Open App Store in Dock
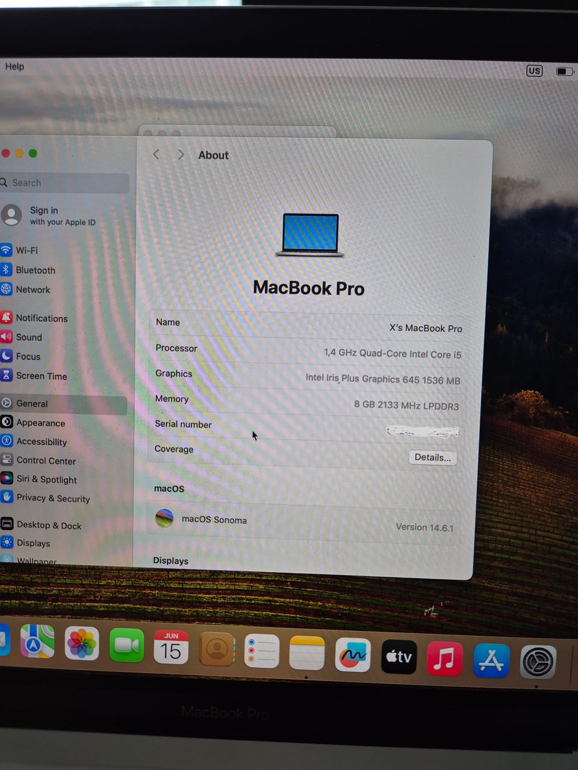Screen dimensions: 578x770 click(x=491, y=661)
